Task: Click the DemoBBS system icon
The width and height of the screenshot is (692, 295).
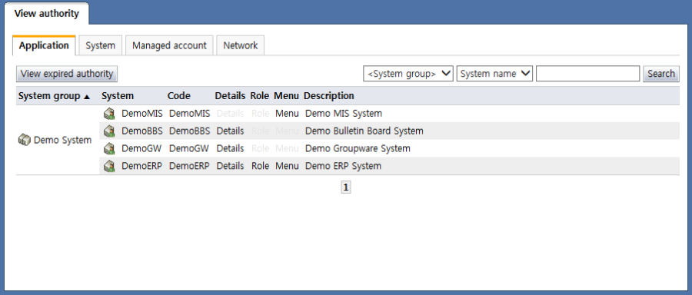Action: (x=109, y=131)
